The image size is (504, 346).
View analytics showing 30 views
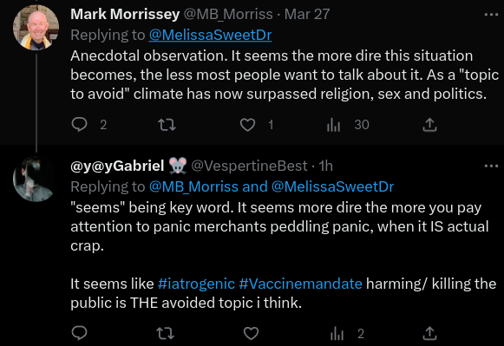[348, 125]
